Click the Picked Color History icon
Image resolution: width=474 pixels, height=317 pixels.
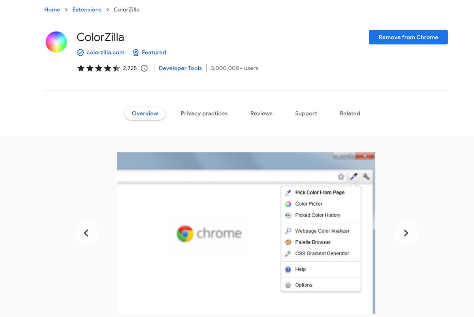tap(288, 215)
